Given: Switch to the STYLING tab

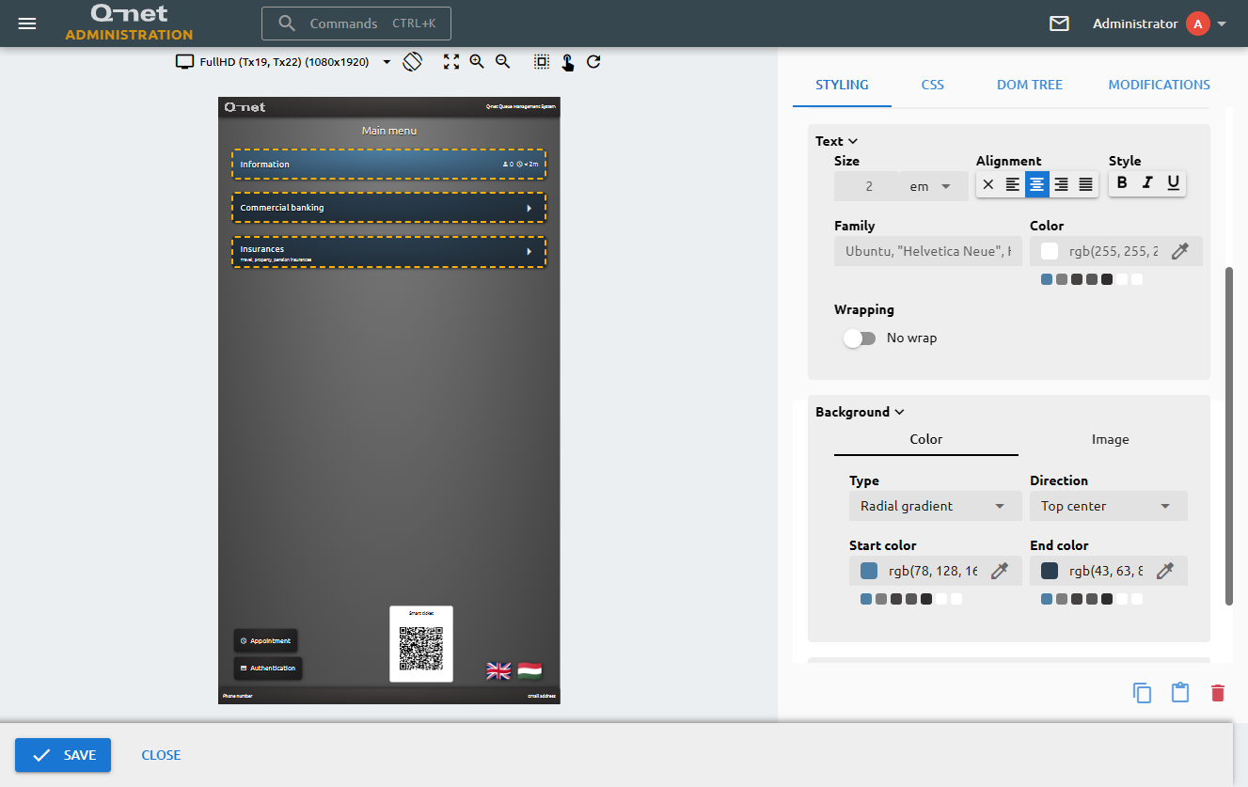Looking at the screenshot, I should coord(842,85).
